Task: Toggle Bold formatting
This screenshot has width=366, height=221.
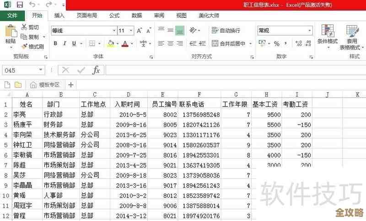Action: [55, 43]
